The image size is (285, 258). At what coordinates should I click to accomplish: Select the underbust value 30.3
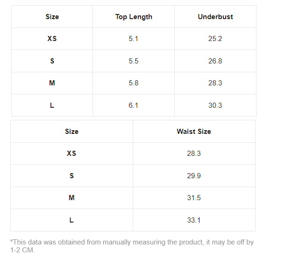tap(215, 105)
